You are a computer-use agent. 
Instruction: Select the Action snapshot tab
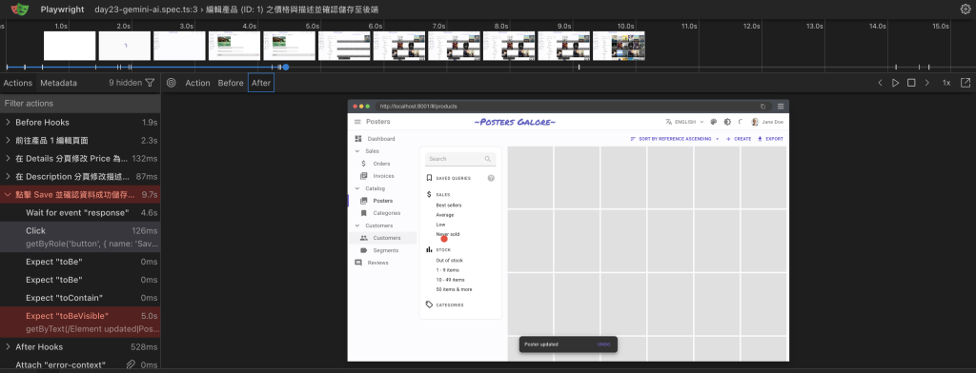197,83
